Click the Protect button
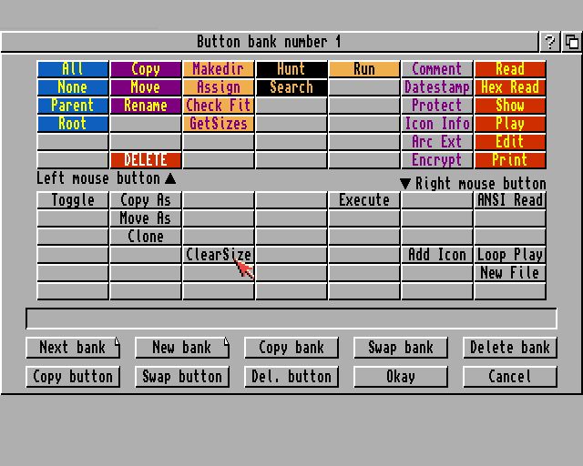 pyautogui.click(x=437, y=106)
